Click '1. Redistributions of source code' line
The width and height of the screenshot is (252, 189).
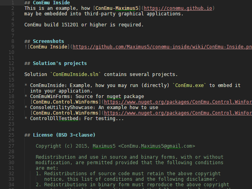click(128, 174)
